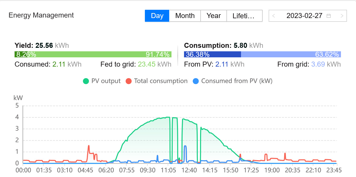Click the calendar icon in date field
Viewport: 356px width, 177px height.
(x=328, y=16)
